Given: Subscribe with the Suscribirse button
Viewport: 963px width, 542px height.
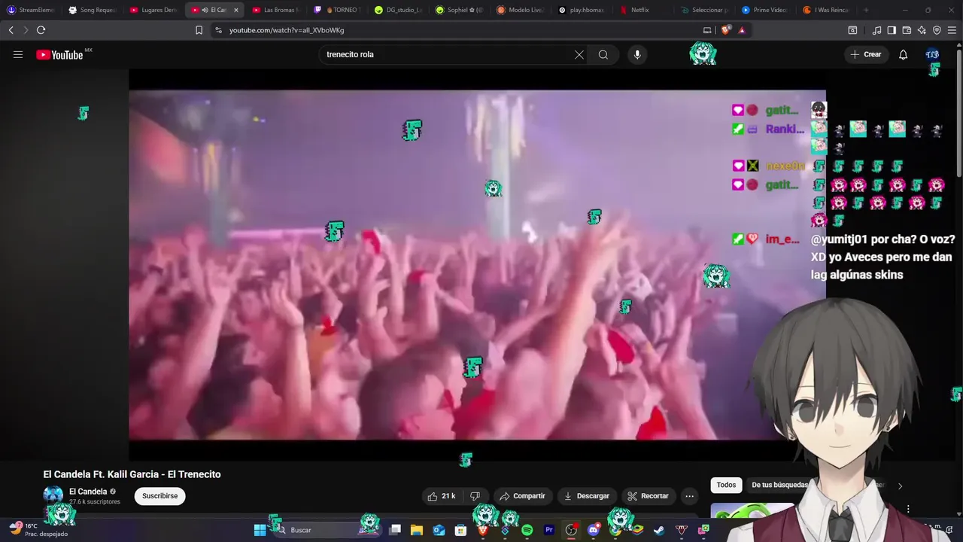Looking at the screenshot, I should tap(159, 496).
